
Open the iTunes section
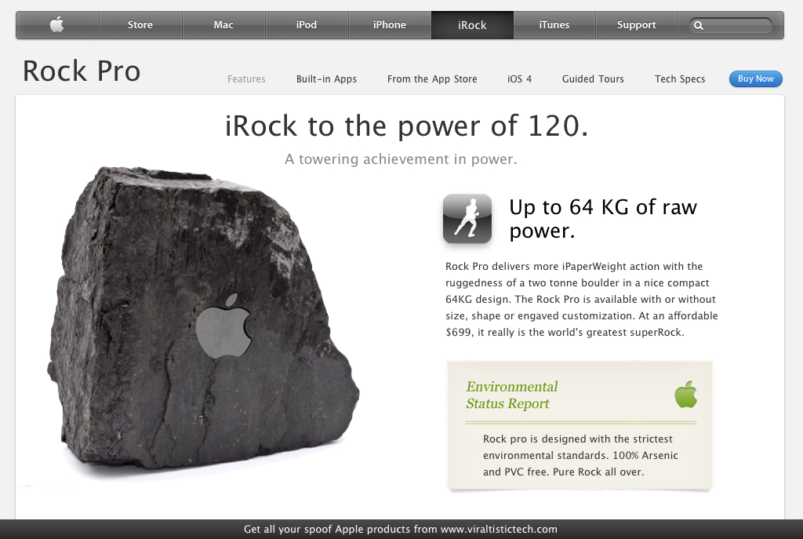coord(554,24)
